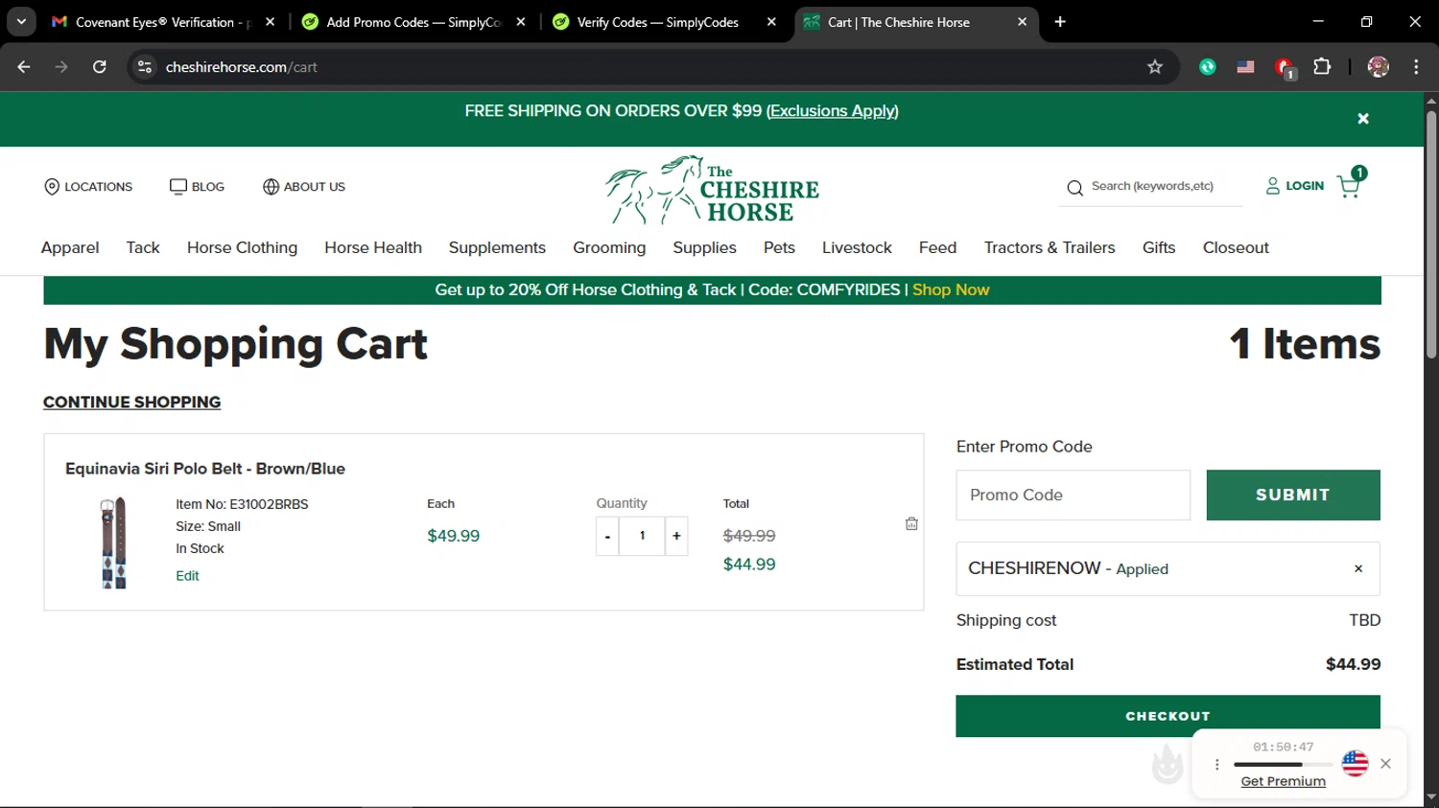Edit the polo belt cart item
Viewport: 1439px width, 808px height.
[x=187, y=576]
